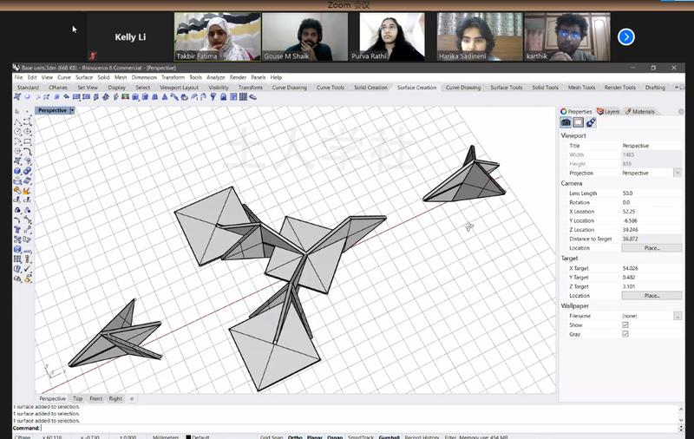Click Place button for camera Location
This screenshot has height=439, width=694.
651,248
